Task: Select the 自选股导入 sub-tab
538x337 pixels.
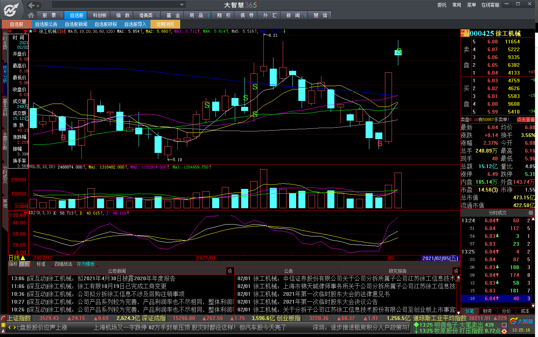Action: pyautogui.click(x=135, y=24)
